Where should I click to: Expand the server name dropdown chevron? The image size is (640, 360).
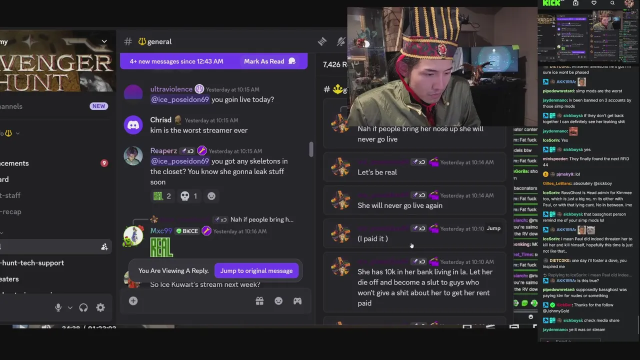point(104,41)
